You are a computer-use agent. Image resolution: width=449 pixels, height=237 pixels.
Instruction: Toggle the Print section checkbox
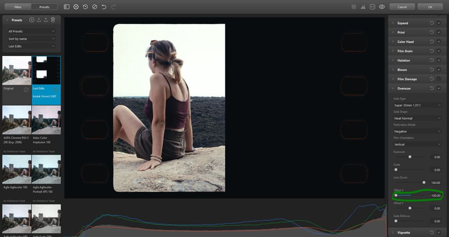439,32
